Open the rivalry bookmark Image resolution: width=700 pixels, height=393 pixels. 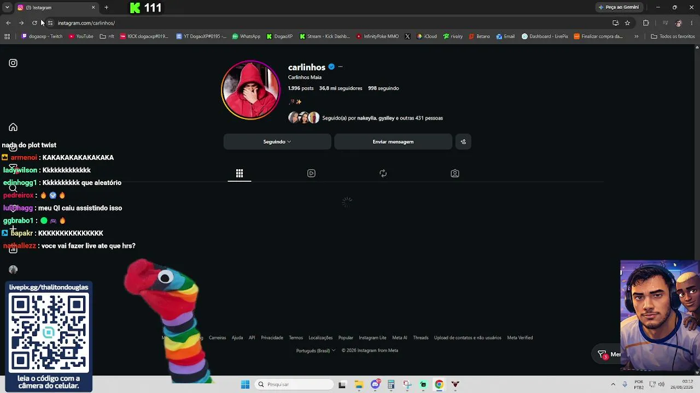(453, 37)
